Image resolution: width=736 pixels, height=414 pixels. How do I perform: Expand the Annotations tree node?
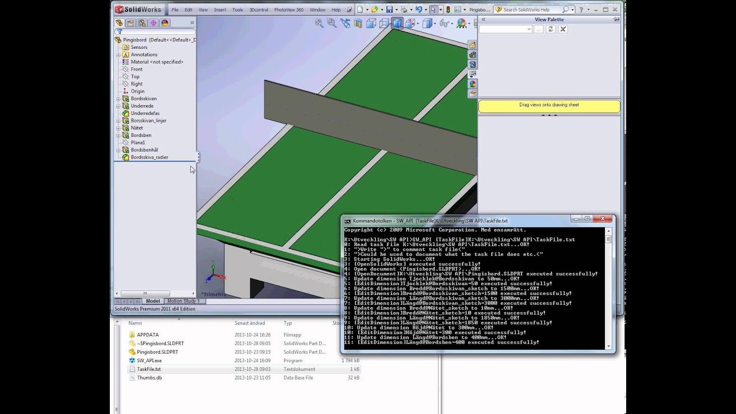pos(118,55)
